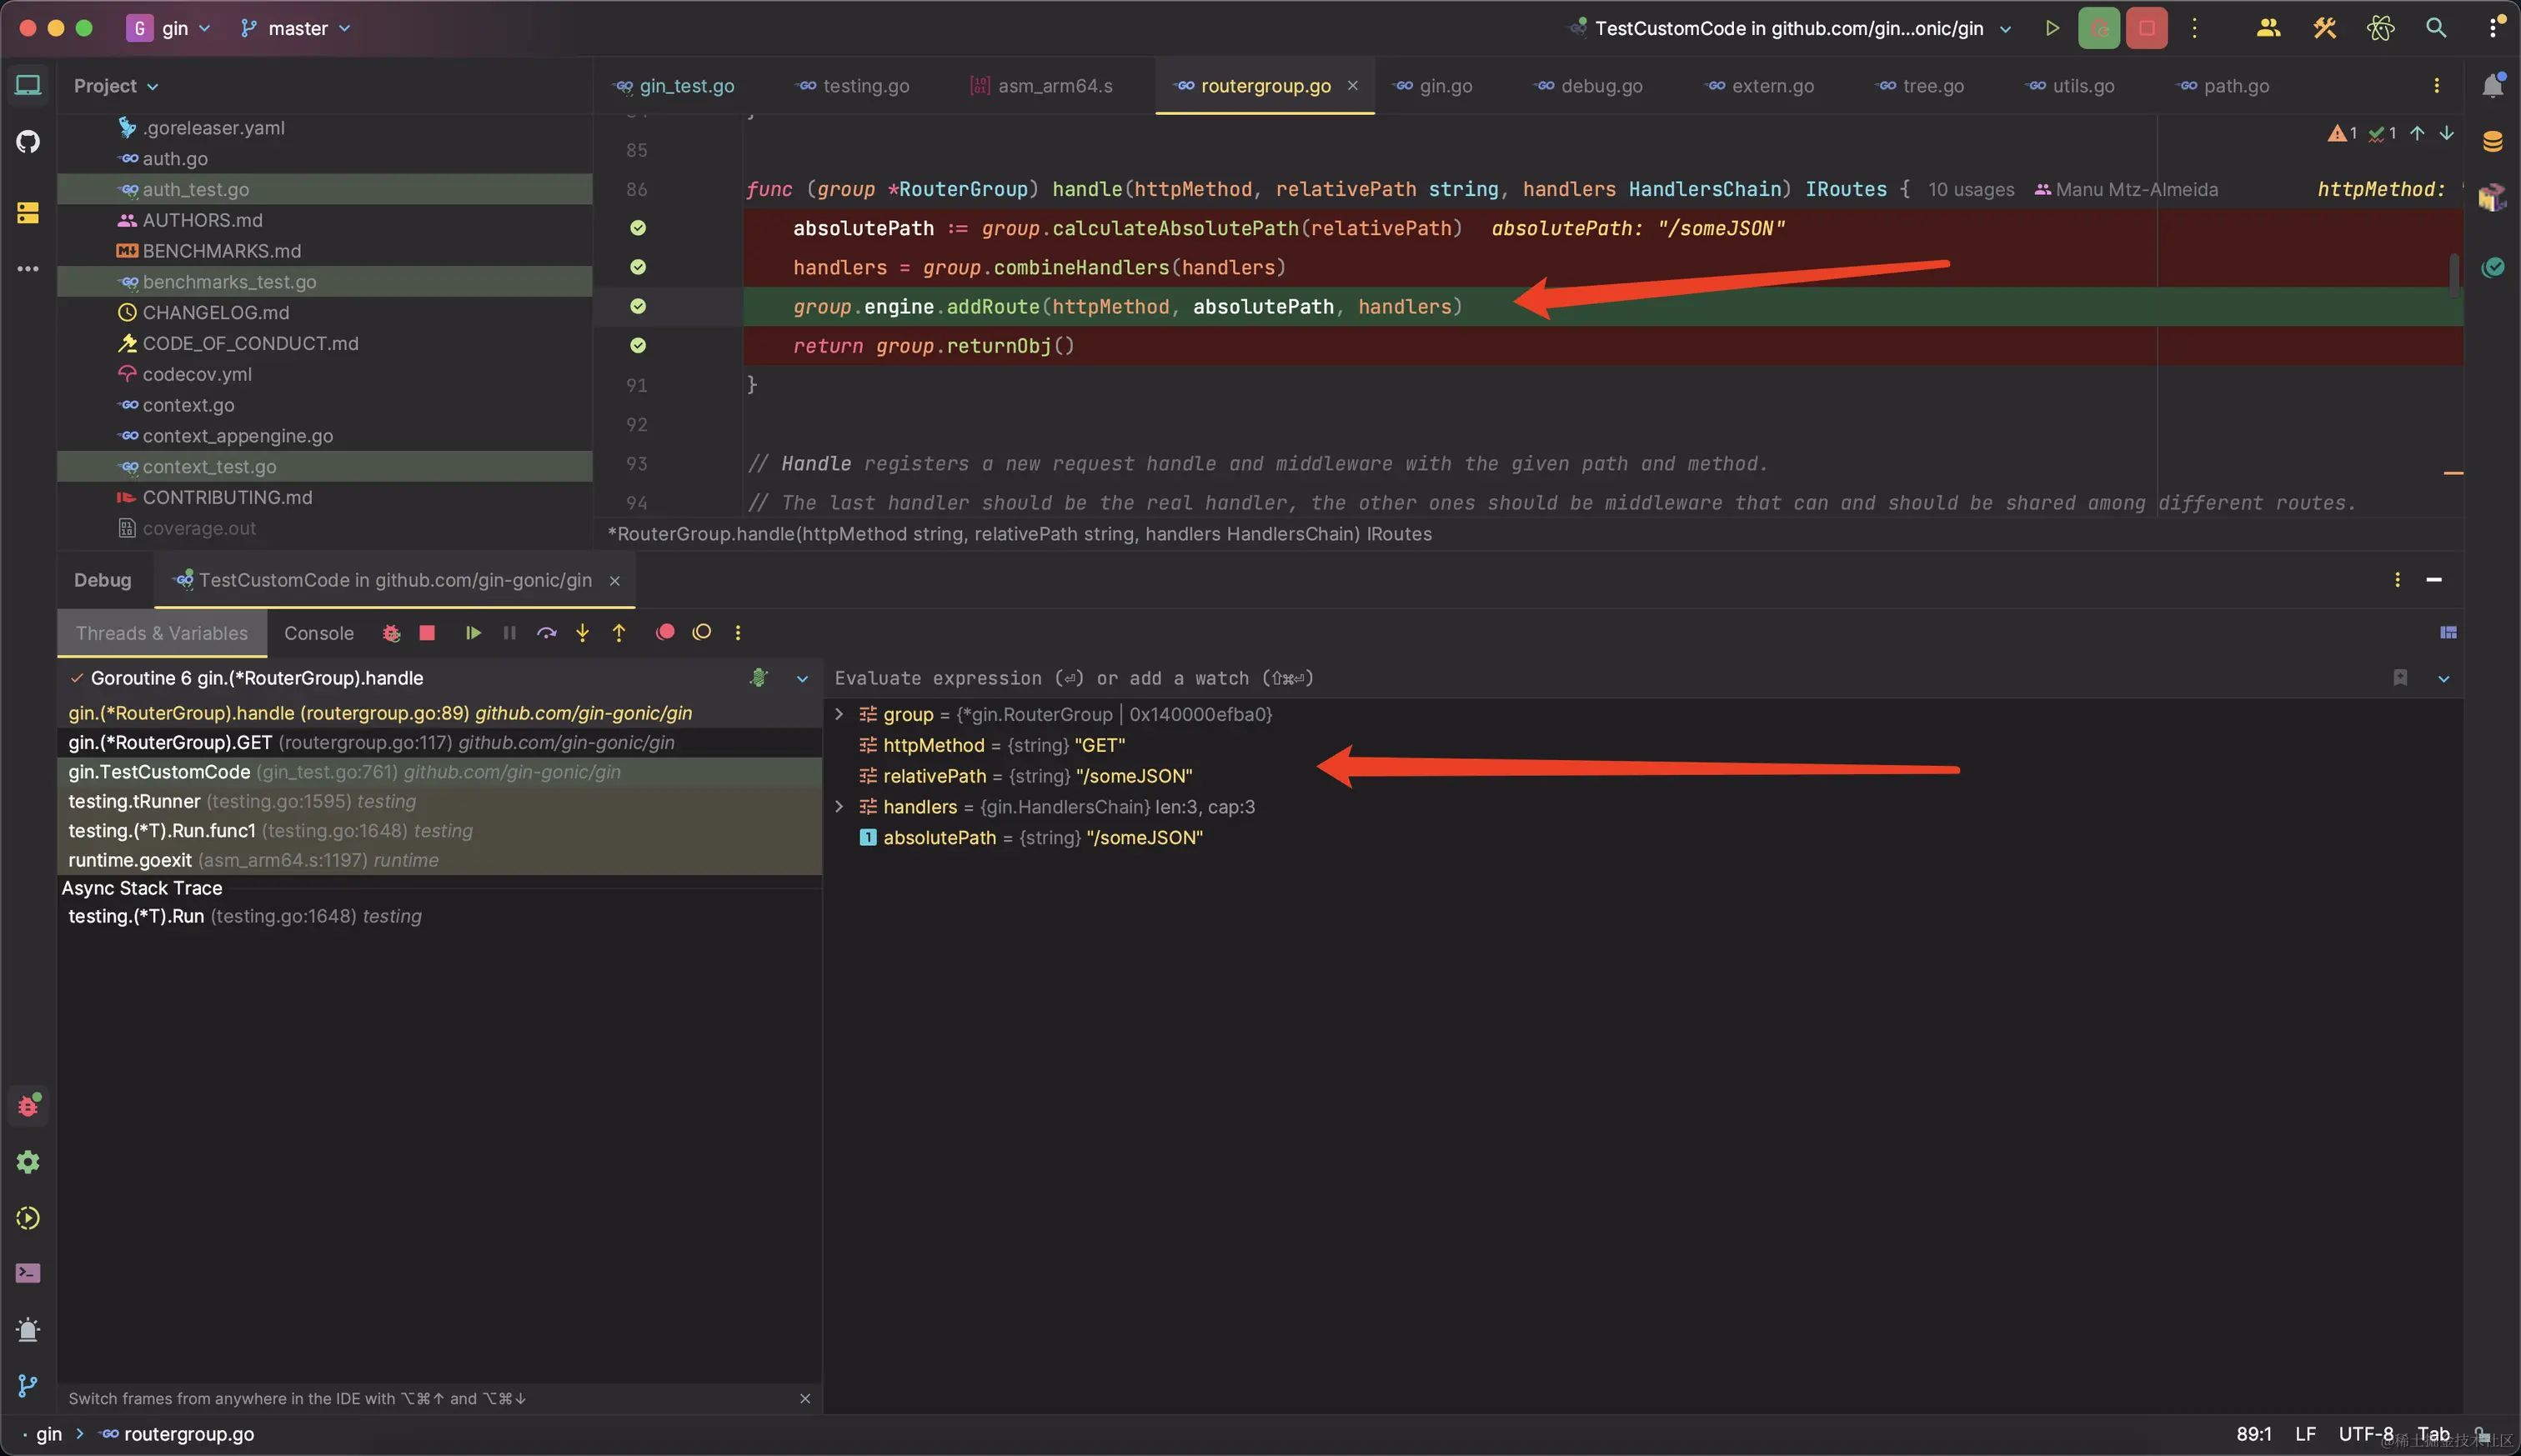
Task: Close TestCustomCode debug session tab
Action: point(615,581)
